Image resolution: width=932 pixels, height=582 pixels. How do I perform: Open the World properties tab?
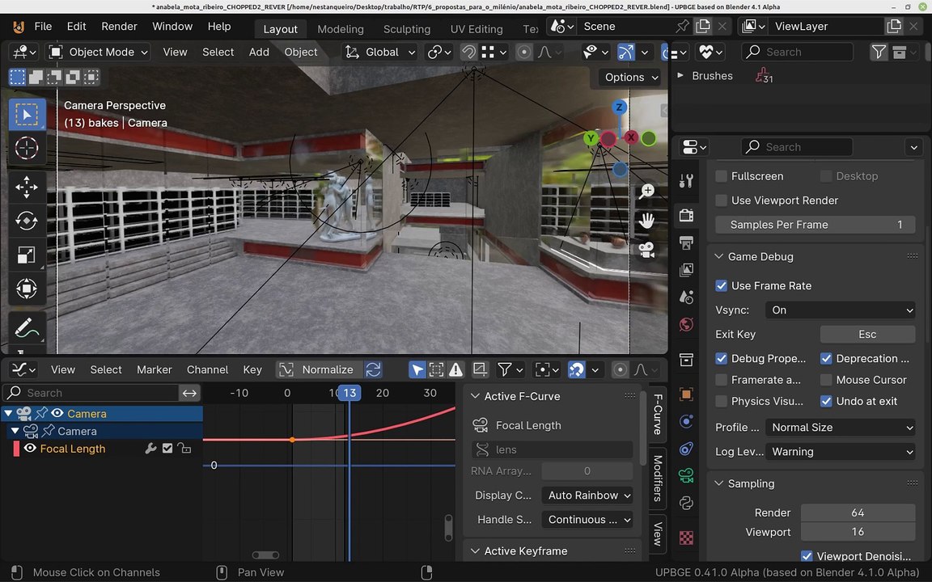point(687,324)
